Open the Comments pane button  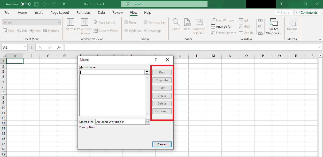point(307,12)
